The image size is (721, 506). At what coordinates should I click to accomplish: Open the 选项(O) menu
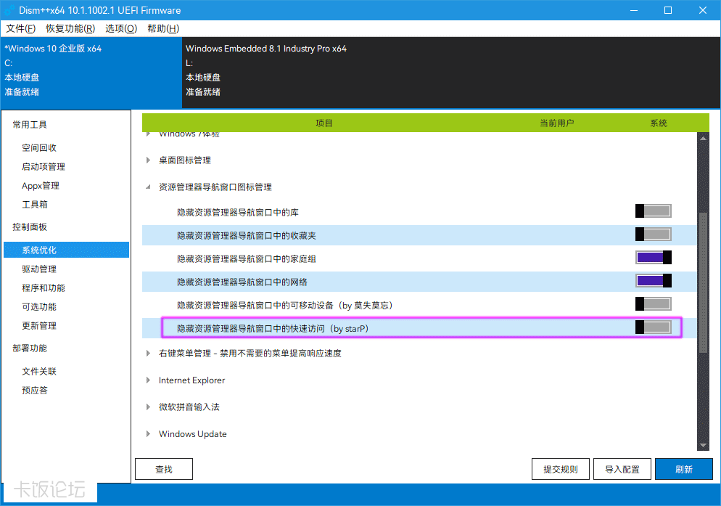point(120,28)
